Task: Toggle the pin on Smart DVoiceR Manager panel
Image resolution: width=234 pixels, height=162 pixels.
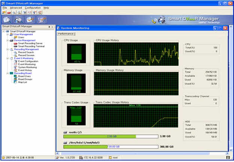Action: [49, 27]
